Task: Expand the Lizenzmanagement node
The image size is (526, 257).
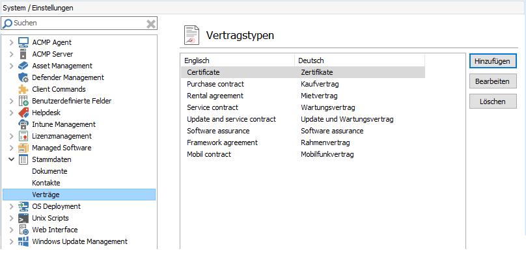Action: (11, 137)
